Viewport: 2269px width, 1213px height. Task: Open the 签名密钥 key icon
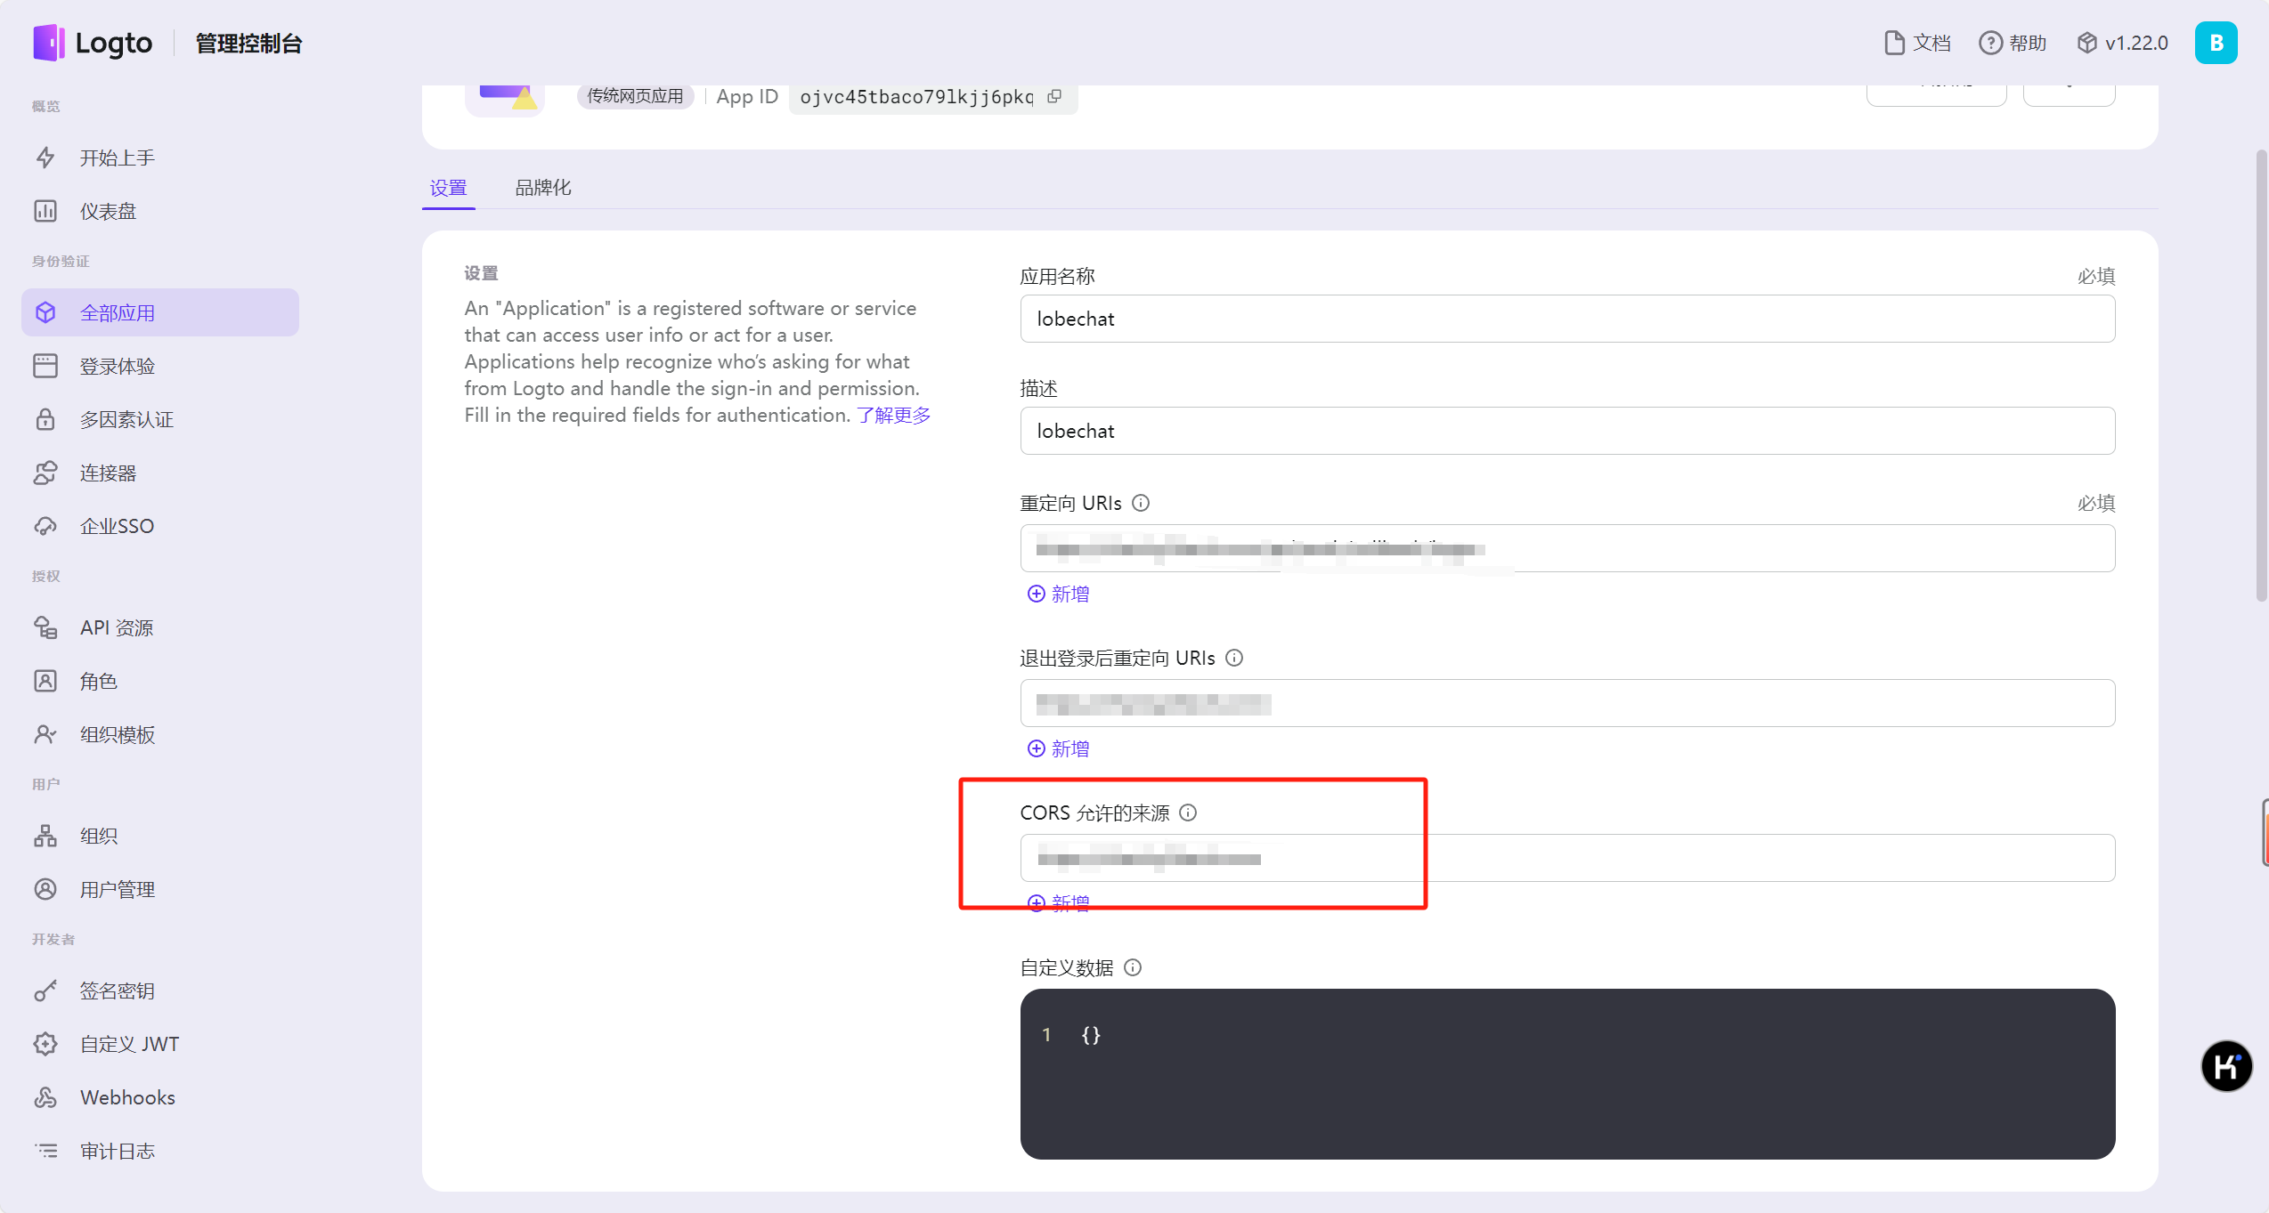[x=45, y=991]
